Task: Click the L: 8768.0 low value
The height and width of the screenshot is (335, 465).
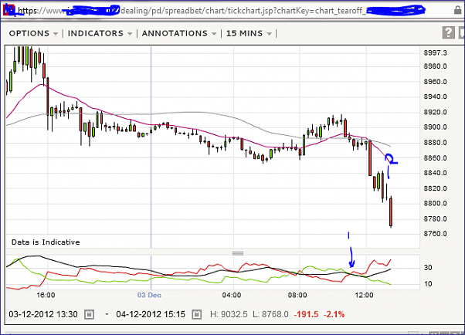Action: coord(270,314)
